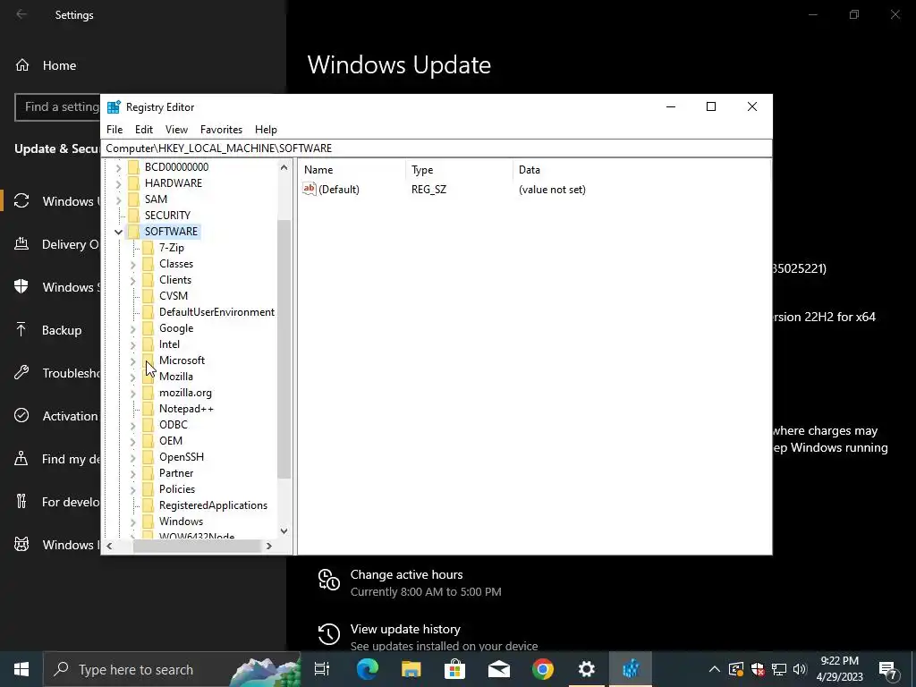The image size is (916, 687).
Task: Open the notification center icon
Action: [x=888, y=670]
